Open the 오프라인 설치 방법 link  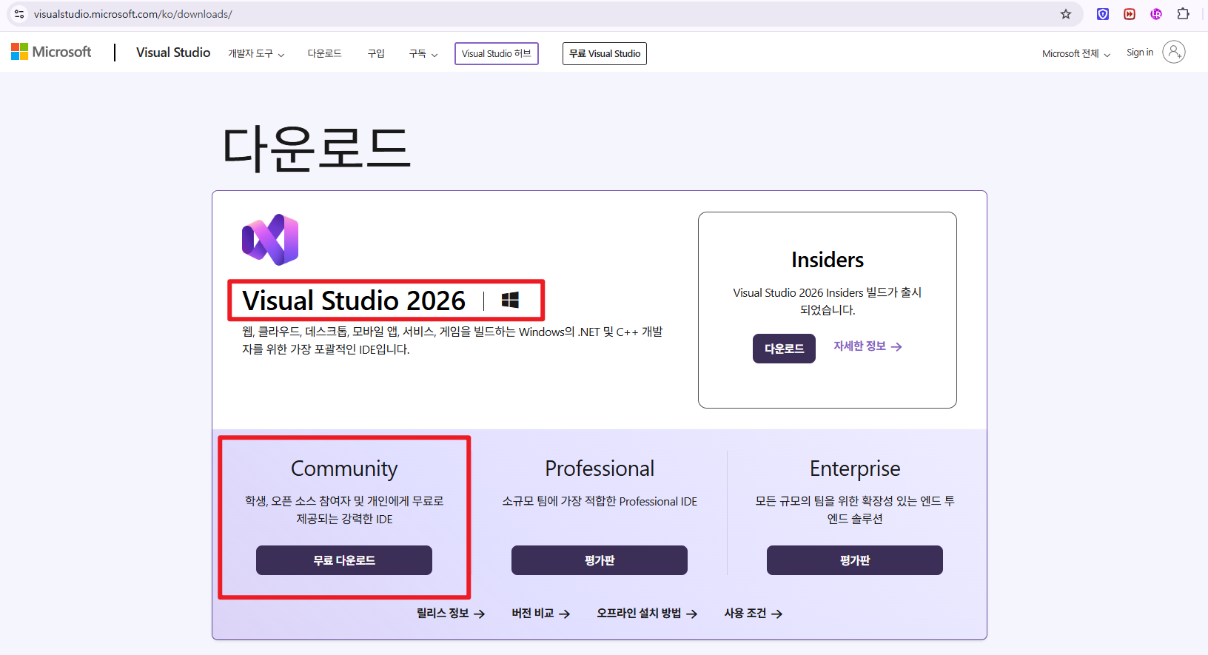[647, 614]
